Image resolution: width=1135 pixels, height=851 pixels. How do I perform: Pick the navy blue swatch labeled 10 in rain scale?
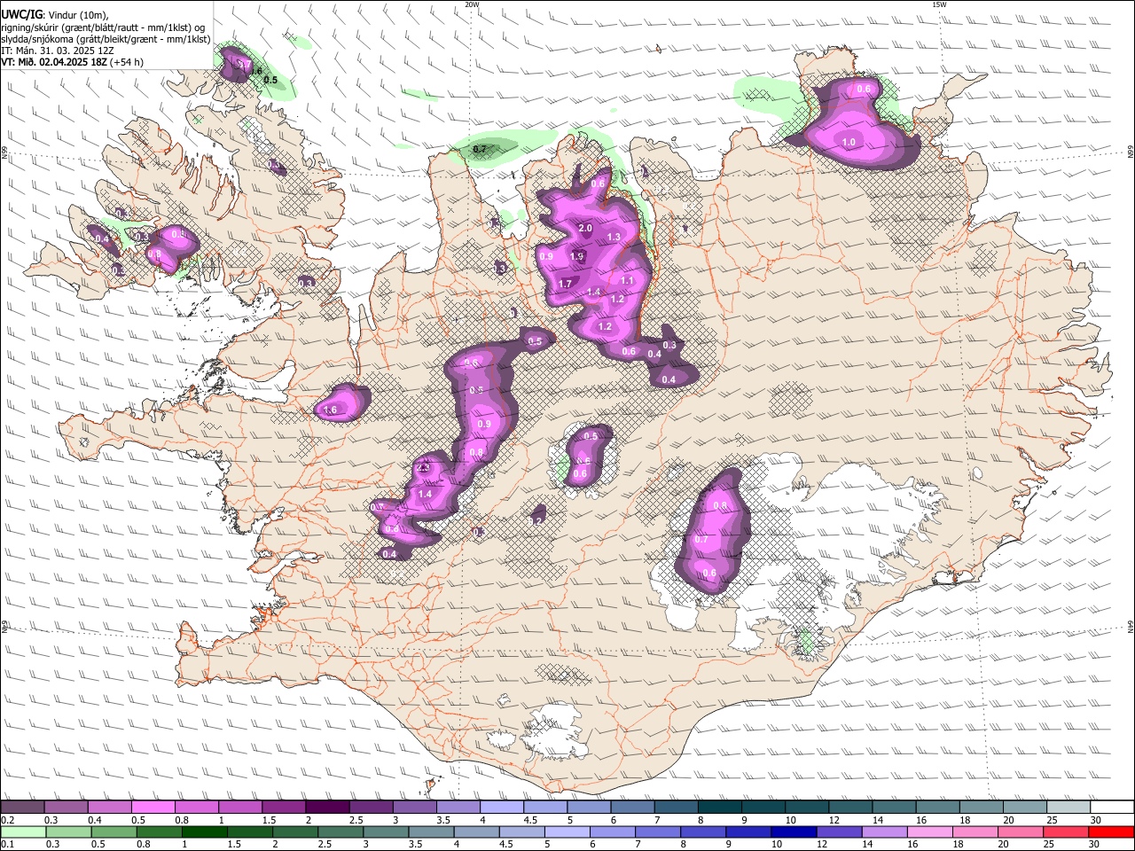click(x=793, y=831)
